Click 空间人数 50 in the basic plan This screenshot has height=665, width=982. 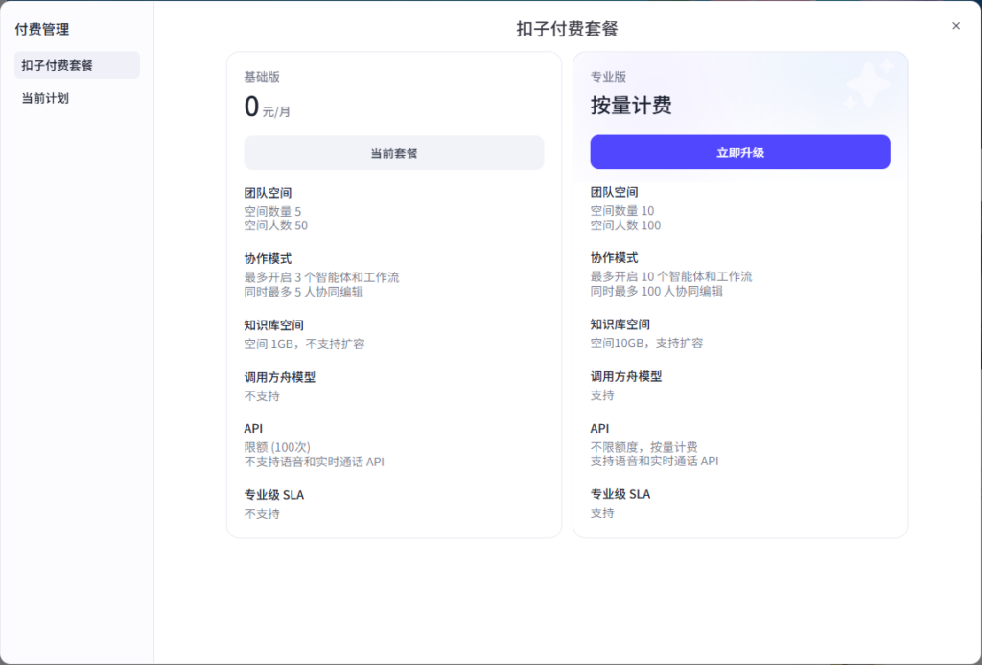tap(275, 226)
